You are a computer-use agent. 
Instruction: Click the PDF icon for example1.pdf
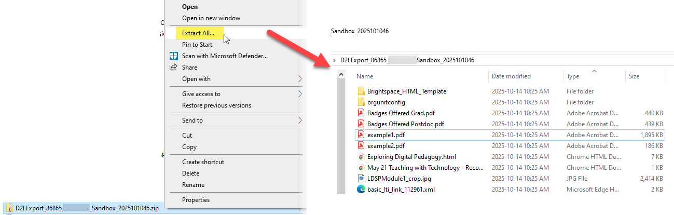(361, 135)
